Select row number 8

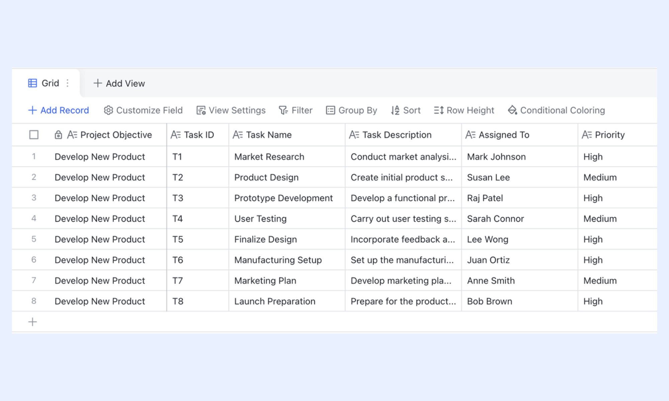(34, 301)
